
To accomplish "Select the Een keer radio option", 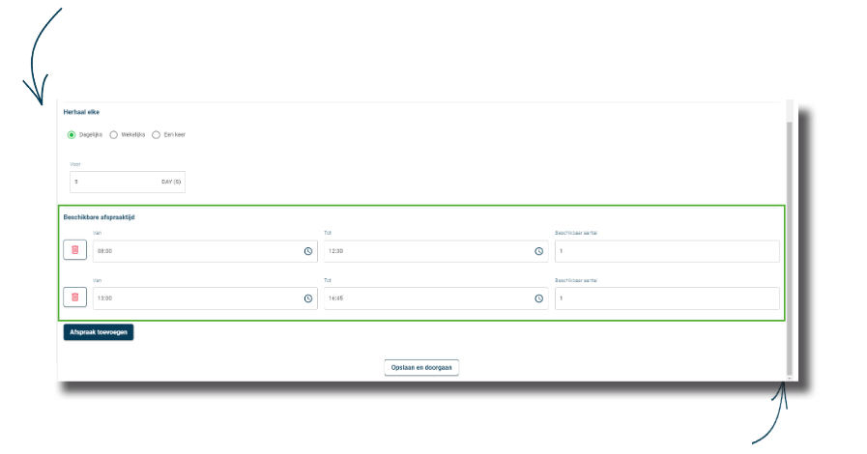I will 157,134.
